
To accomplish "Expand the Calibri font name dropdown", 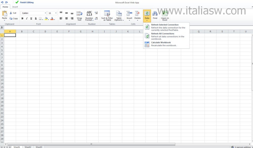I will [x=45, y=13].
